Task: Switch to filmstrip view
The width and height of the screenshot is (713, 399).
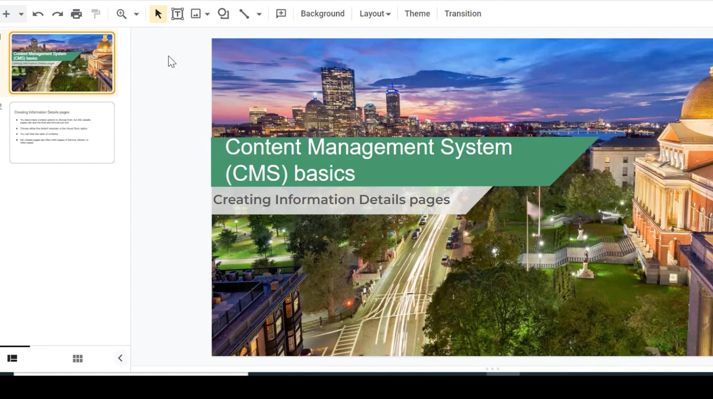Action: tap(12, 359)
